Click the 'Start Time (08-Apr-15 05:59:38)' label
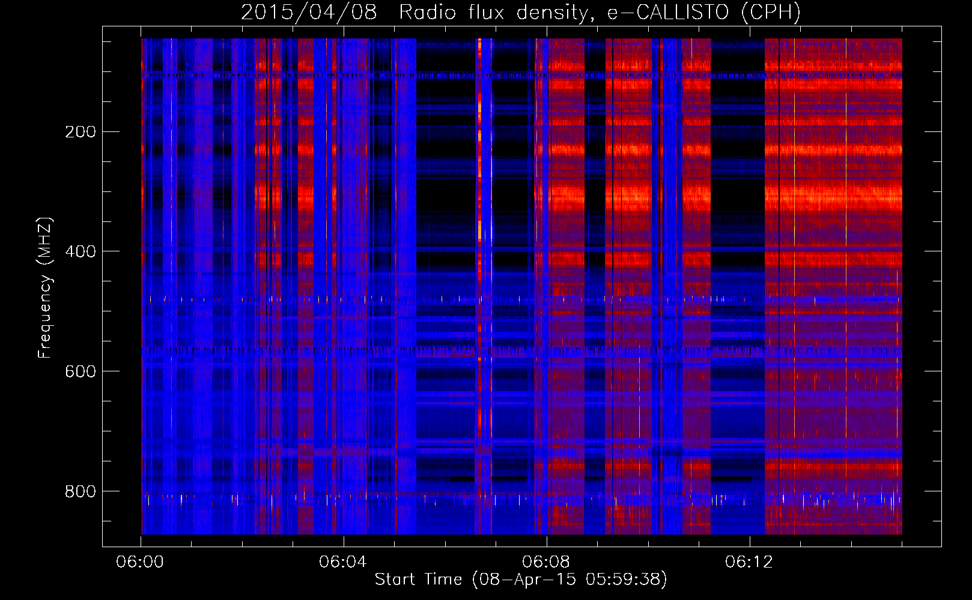Viewport: 972px width, 600px height. (x=521, y=580)
